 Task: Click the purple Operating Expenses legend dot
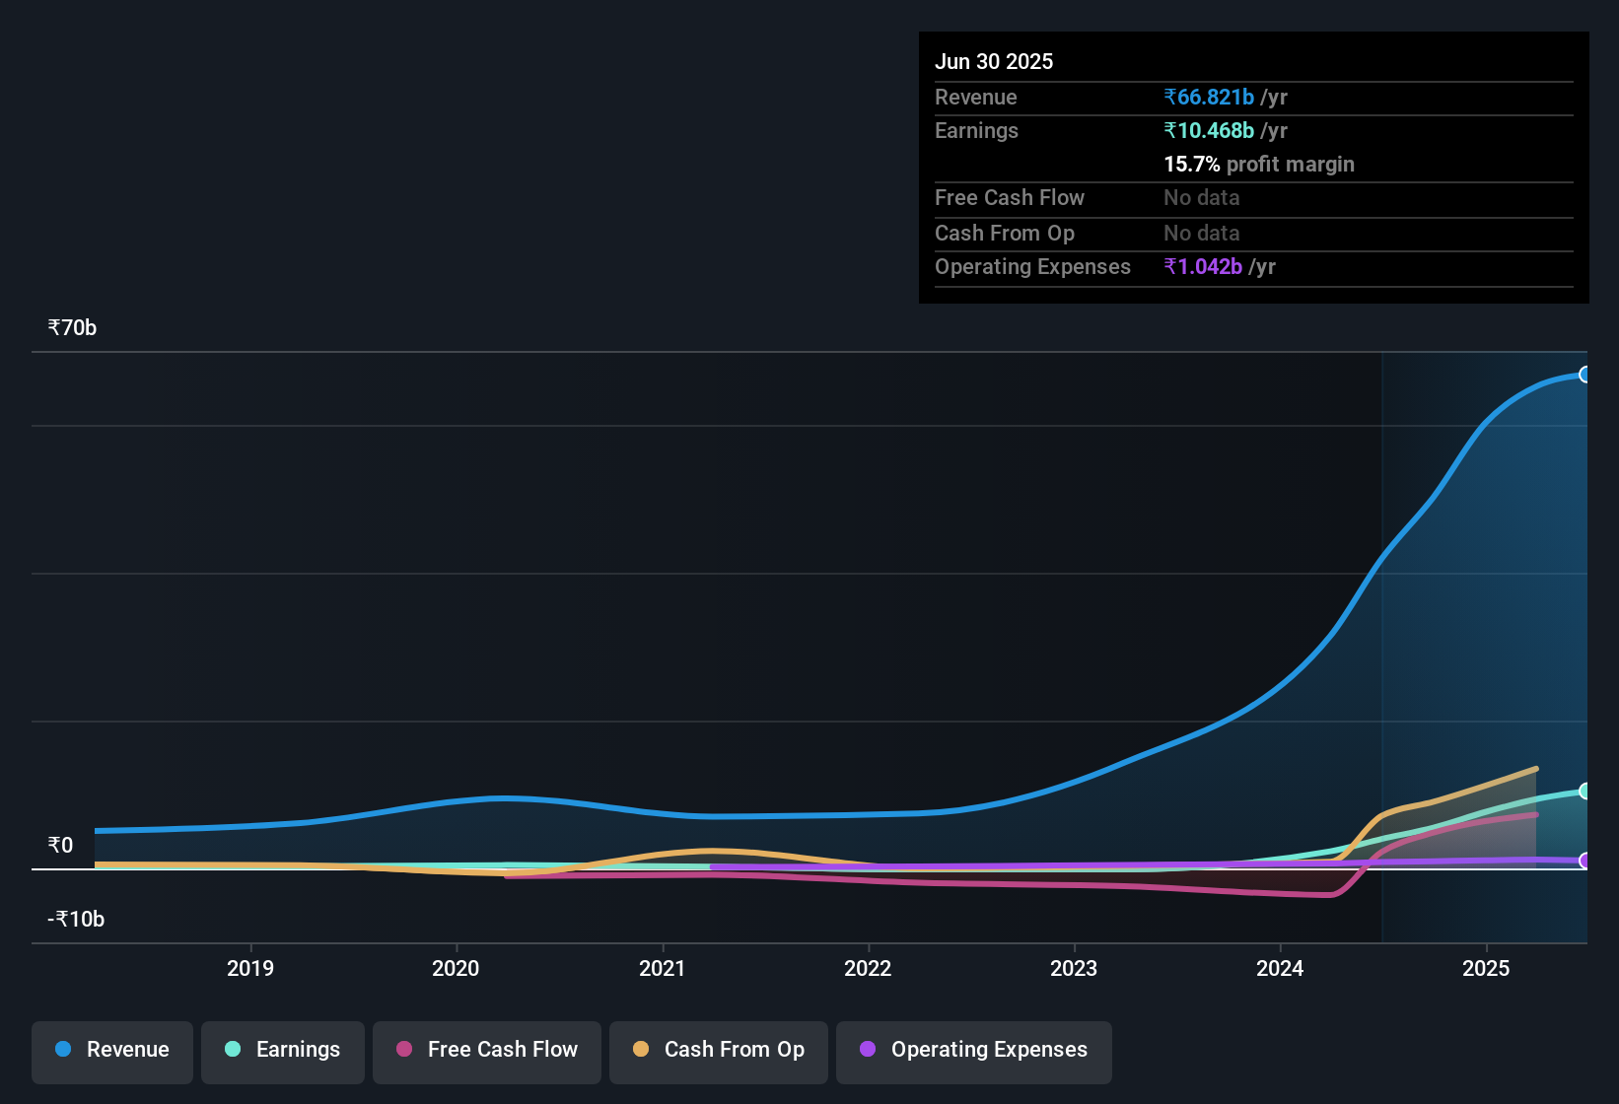pos(867,1050)
